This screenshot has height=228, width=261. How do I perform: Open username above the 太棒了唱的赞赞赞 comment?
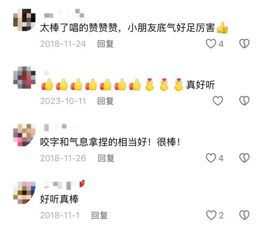click(64, 13)
